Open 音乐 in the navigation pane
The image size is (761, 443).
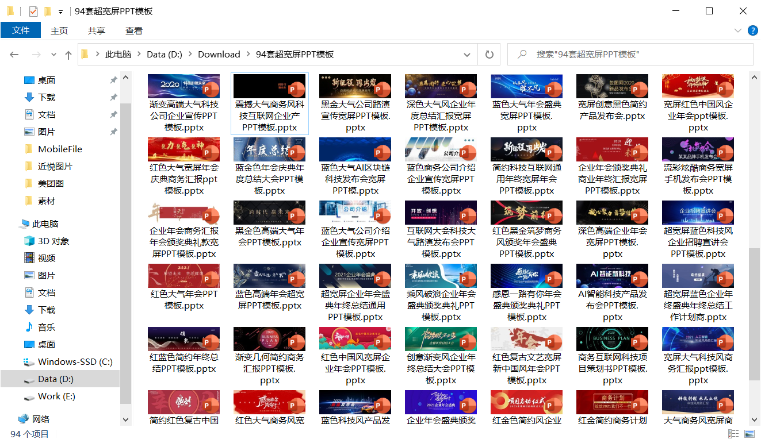tap(47, 327)
